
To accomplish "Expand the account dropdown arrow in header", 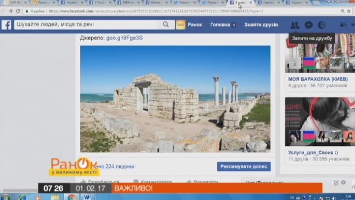I will [x=352, y=25].
